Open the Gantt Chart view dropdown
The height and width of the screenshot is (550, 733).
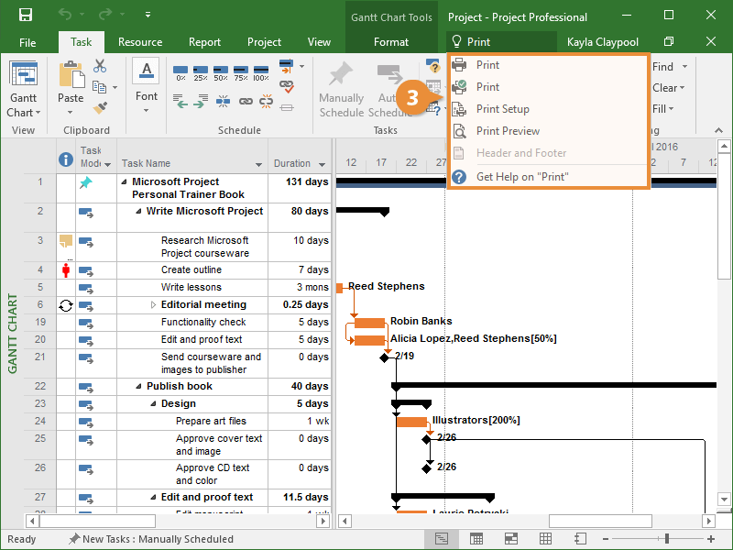point(23,104)
